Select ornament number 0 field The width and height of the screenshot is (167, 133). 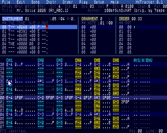point(101,19)
